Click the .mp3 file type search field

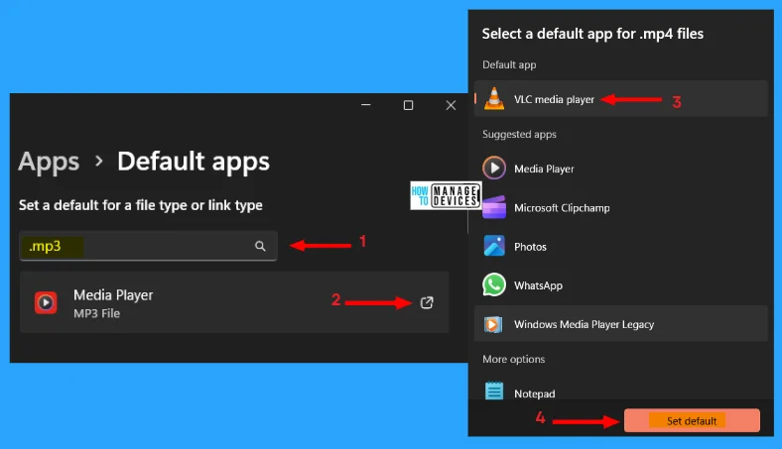148,246
